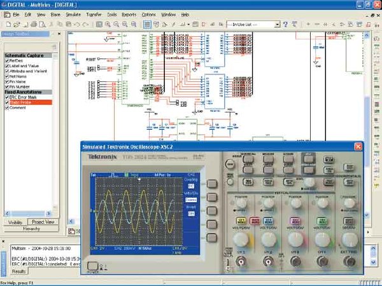Screen dimensions: 382x286
Task: Turn the CH1 VOLTS/DIV knob
Action: tap(241, 240)
